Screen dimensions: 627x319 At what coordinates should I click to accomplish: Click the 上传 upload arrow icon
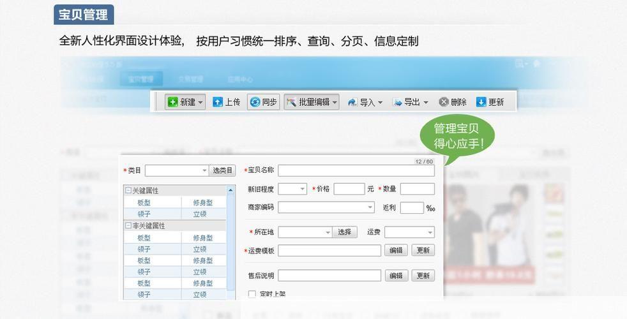coord(217,102)
